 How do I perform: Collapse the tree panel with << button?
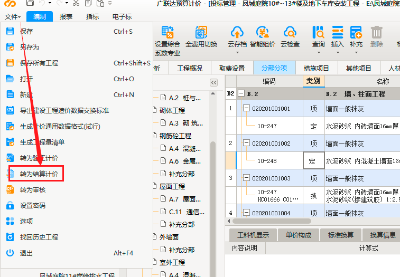[214, 82]
